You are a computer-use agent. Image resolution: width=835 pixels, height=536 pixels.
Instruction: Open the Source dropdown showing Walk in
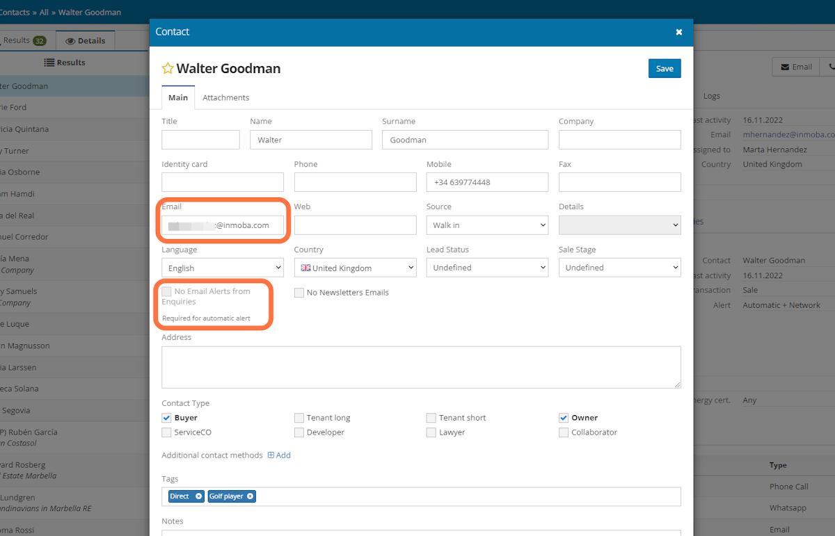click(486, 225)
